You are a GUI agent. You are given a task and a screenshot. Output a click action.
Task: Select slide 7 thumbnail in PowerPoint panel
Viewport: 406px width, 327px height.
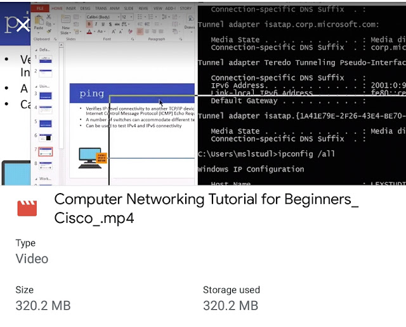46,152
